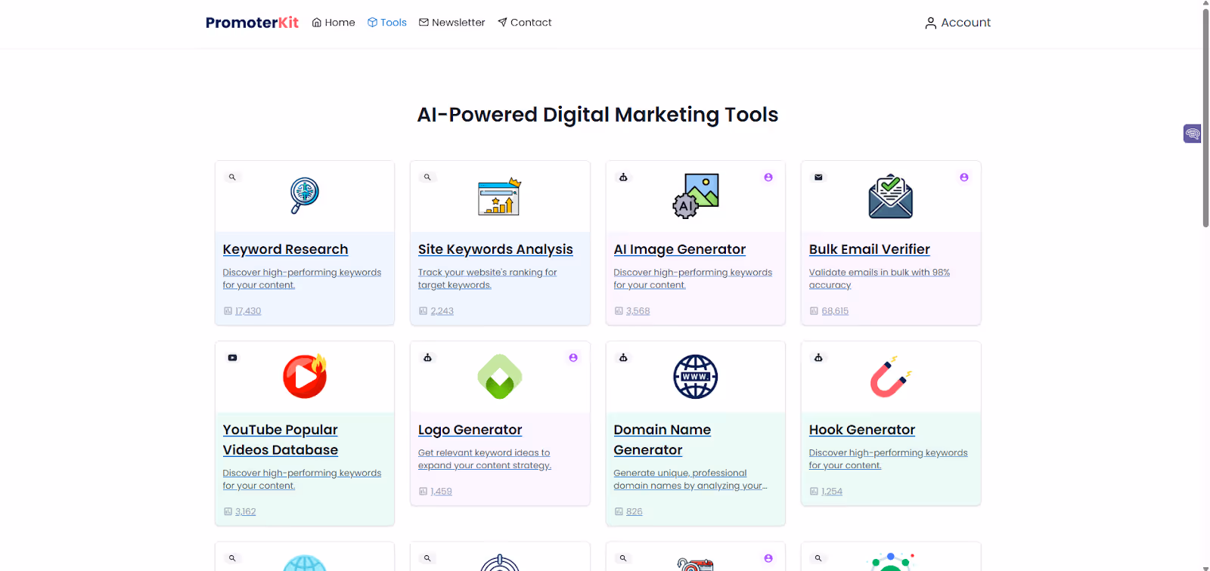Click the search tag on Keyword Research card
Screen dimensions: 1210x571
(x=232, y=177)
